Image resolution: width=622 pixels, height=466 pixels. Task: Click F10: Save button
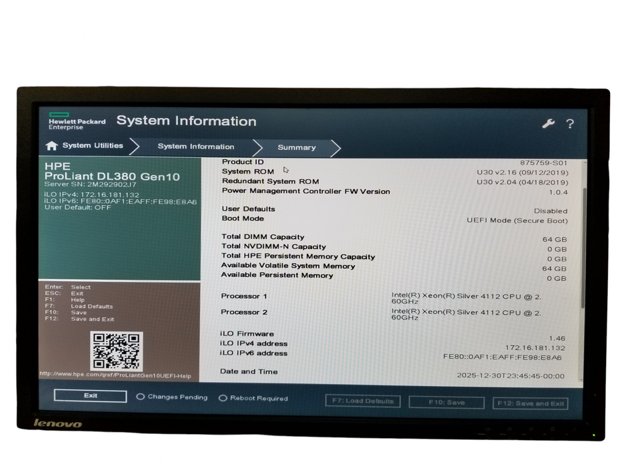(x=447, y=402)
